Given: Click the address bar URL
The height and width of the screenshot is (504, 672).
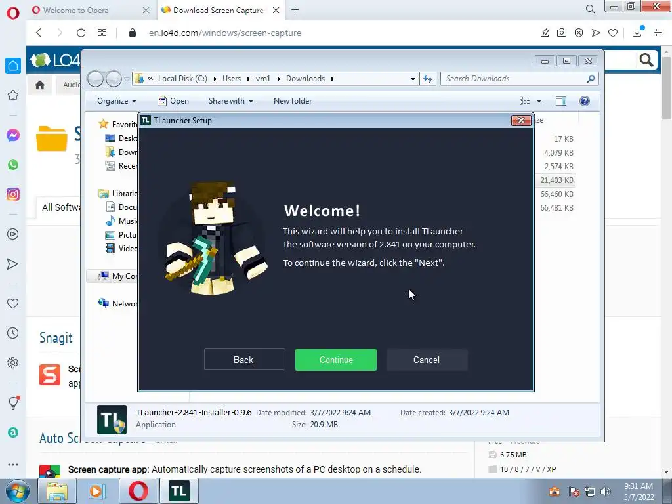Looking at the screenshot, I should (225, 33).
